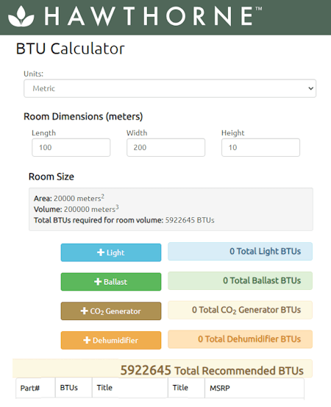The image size is (331, 407).
Task: Click the Units dropdown chevron arrow
Action: coord(310,88)
